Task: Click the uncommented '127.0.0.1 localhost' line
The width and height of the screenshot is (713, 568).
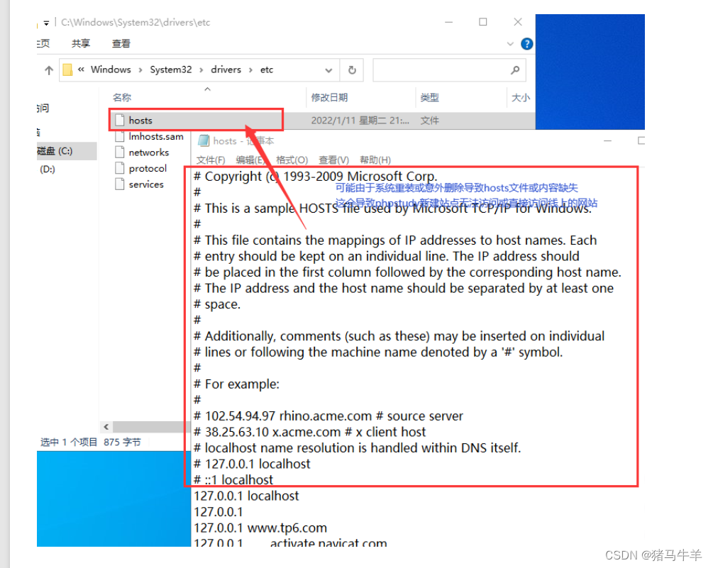Action: coord(246,495)
